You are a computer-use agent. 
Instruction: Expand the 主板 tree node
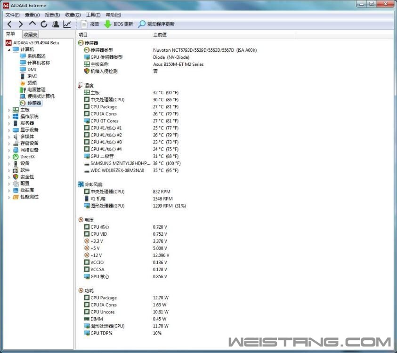pyautogui.click(x=9, y=110)
